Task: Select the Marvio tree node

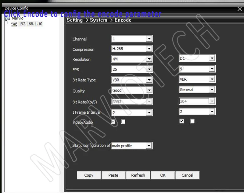Action: tap(17, 18)
